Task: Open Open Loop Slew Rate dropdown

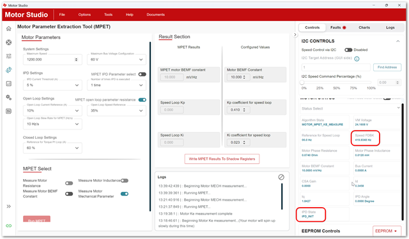Action: click(52, 124)
